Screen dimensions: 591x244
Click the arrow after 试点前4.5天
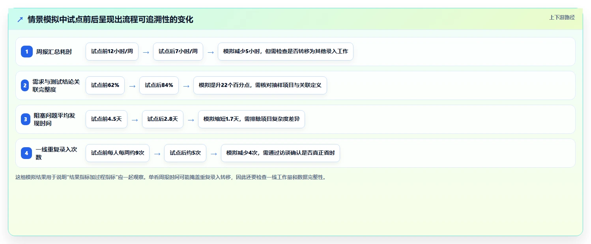tap(135, 120)
